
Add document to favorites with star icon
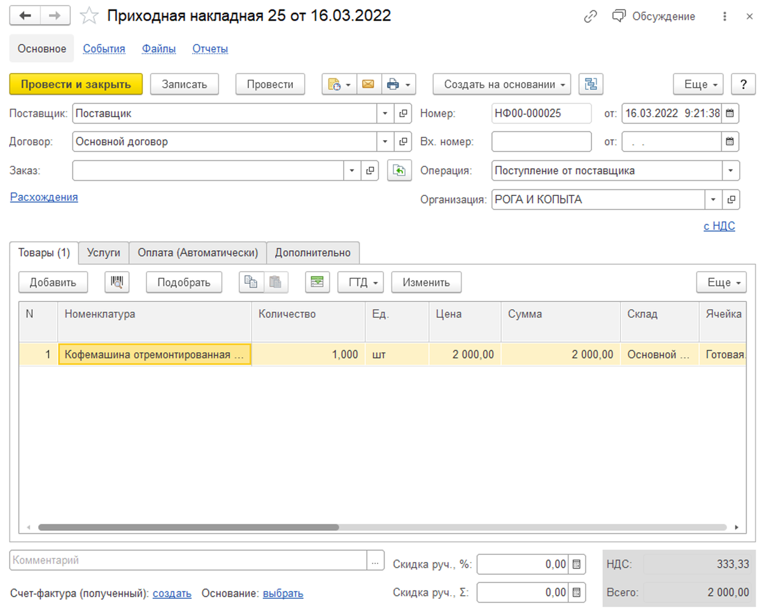tap(89, 17)
